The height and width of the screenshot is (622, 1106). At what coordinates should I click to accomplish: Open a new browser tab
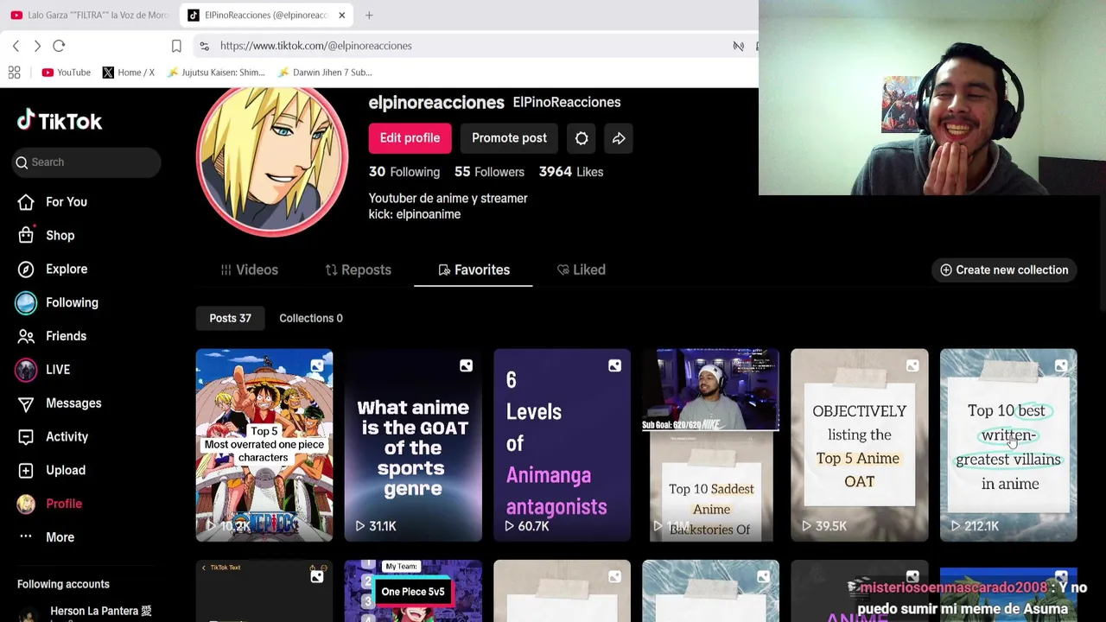pos(369,15)
